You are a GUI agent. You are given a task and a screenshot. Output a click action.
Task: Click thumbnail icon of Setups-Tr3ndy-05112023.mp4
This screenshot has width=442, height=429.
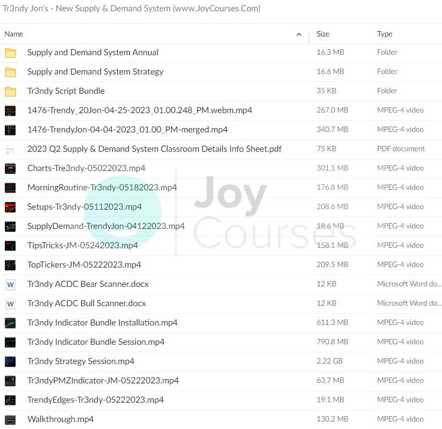coord(10,207)
